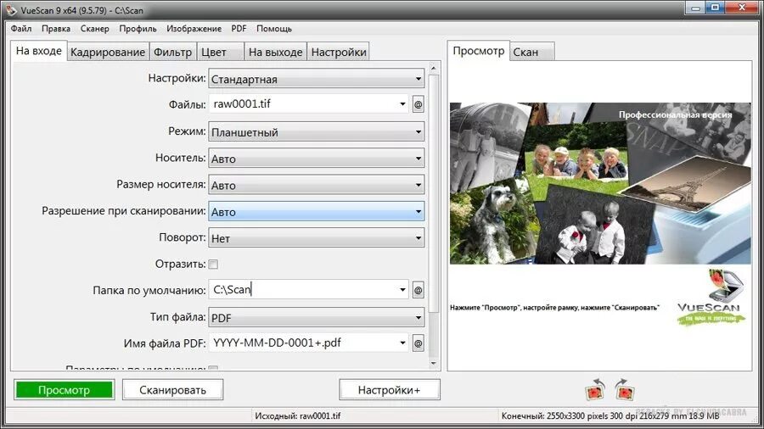This screenshot has width=764, height=429.
Task: Open the Правка menu
Action: pos(56,29)
